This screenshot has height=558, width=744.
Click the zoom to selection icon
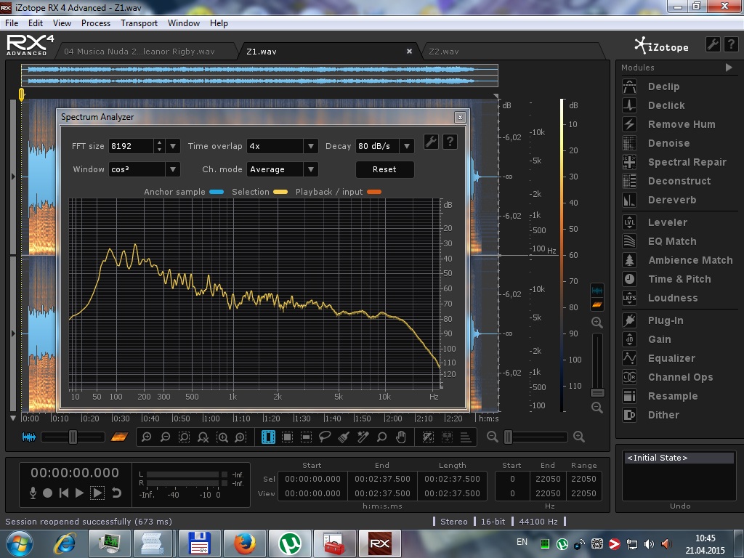pyautogui.click(x=184, y=437)
